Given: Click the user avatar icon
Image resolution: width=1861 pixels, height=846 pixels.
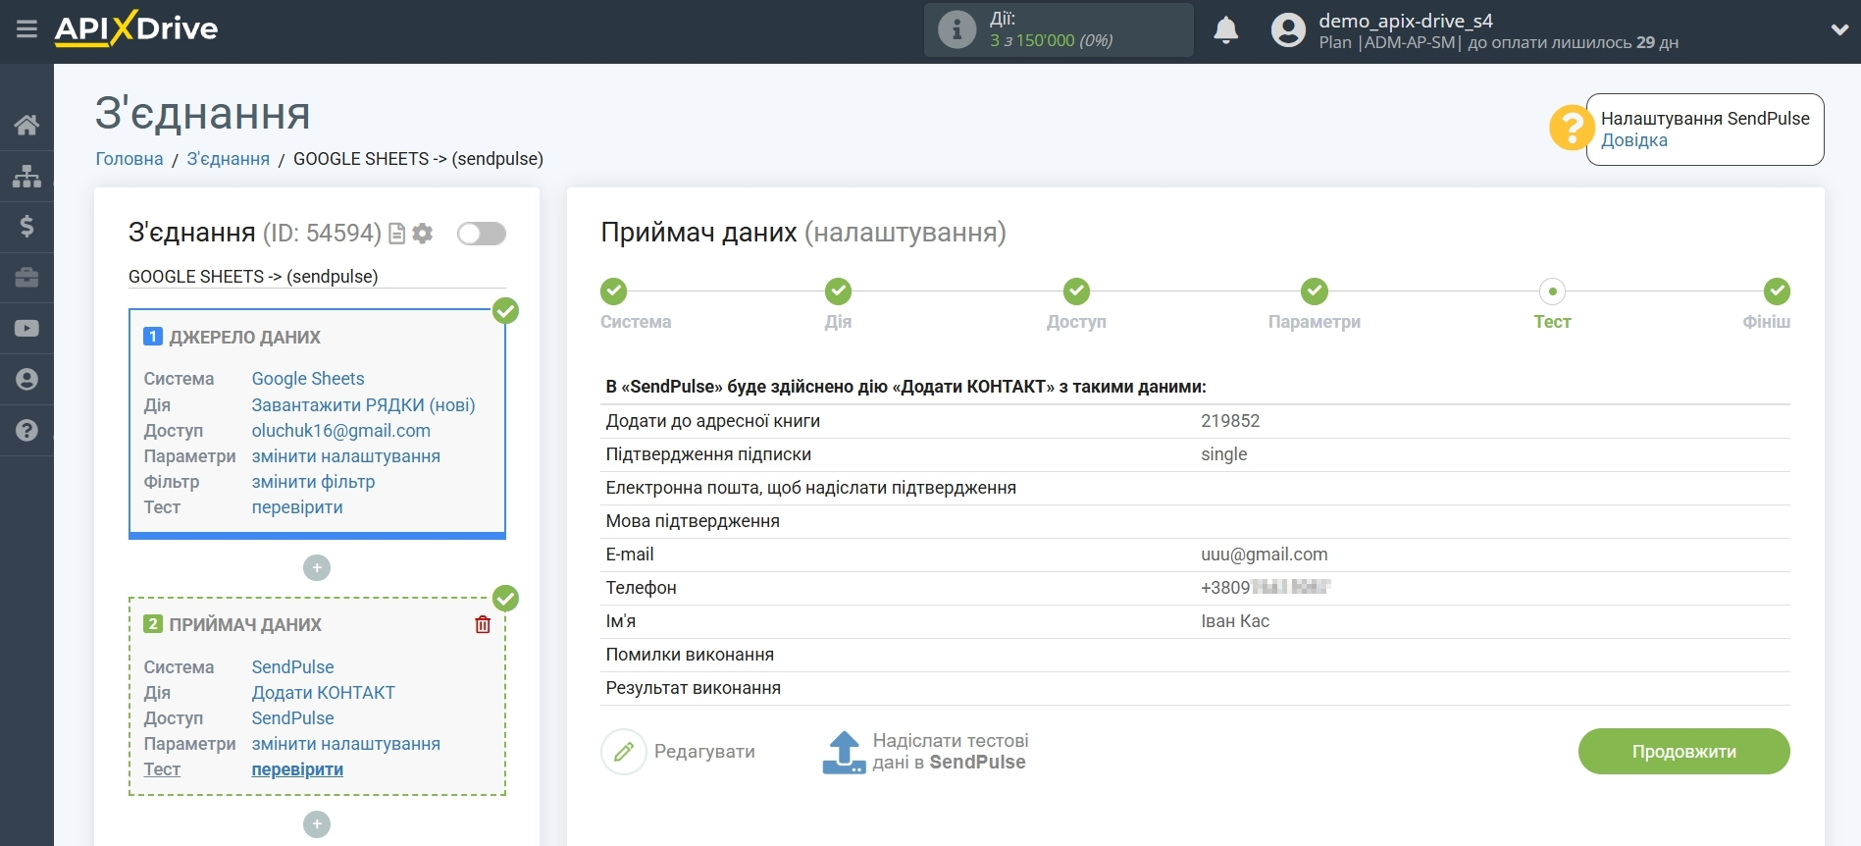Looking at the screenshot, I should 1288,30.
